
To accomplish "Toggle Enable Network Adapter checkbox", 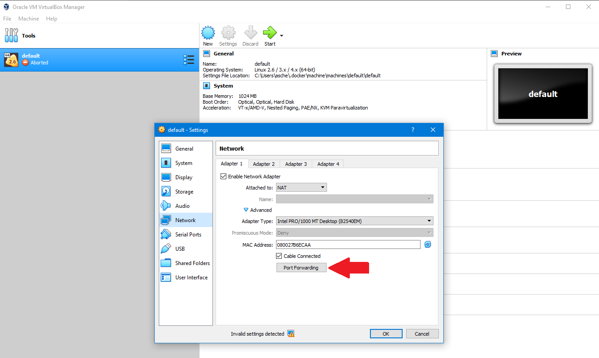I will [224, 177].
